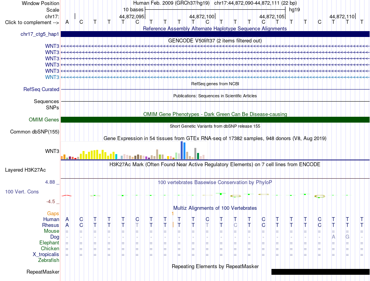
Task: Click the -4.5 PhyloP scale minimum
Action: tap(51, 202)
